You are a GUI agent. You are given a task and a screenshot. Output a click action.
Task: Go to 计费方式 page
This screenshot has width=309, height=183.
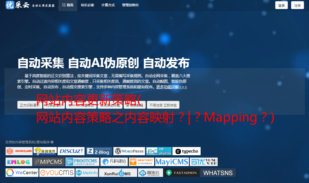108,5
